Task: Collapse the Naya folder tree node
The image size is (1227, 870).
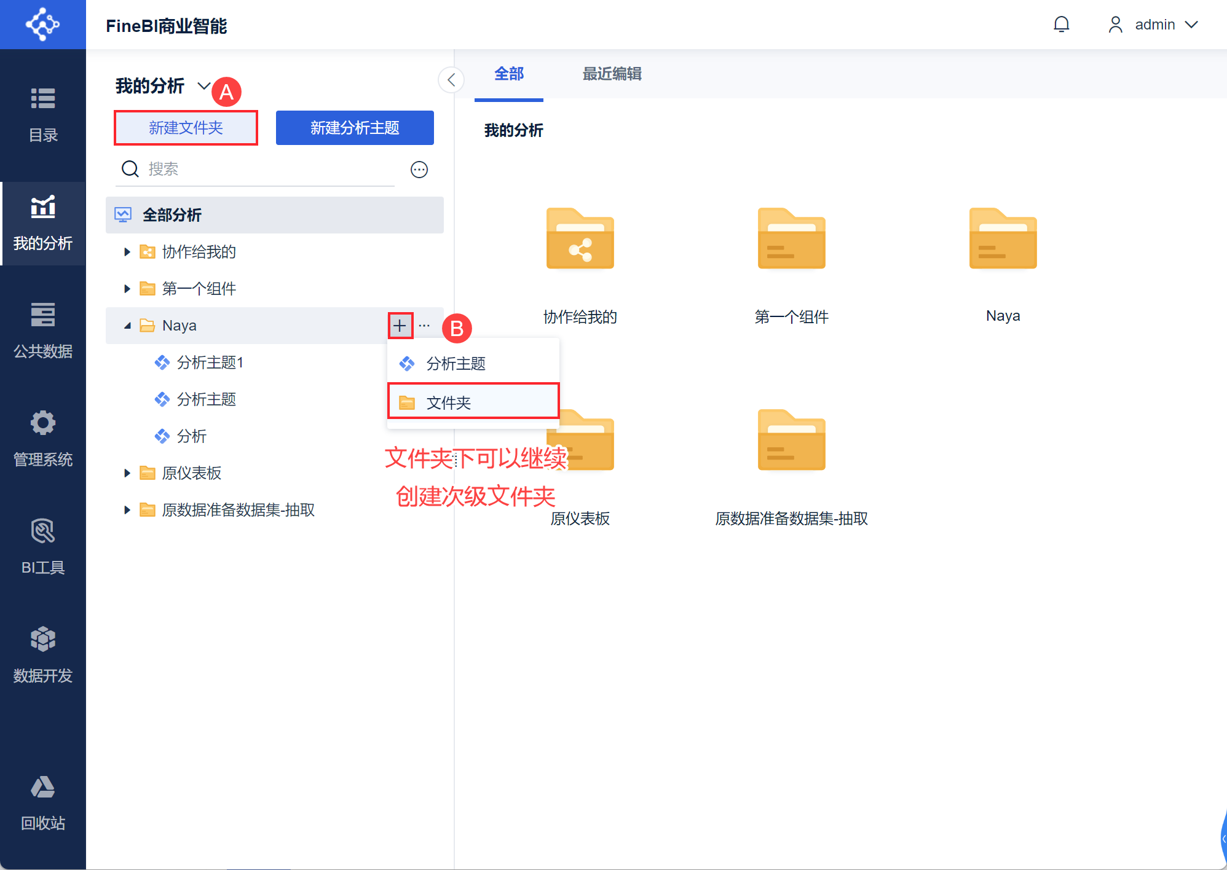Action: [x=127, y=326]
